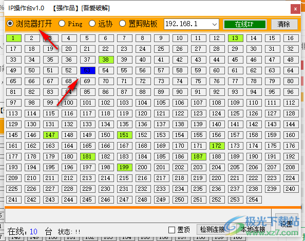Click IP cell 200
The height and width of the screenshot is (241, 305).
pyautogui.click(x=143, y=167)
